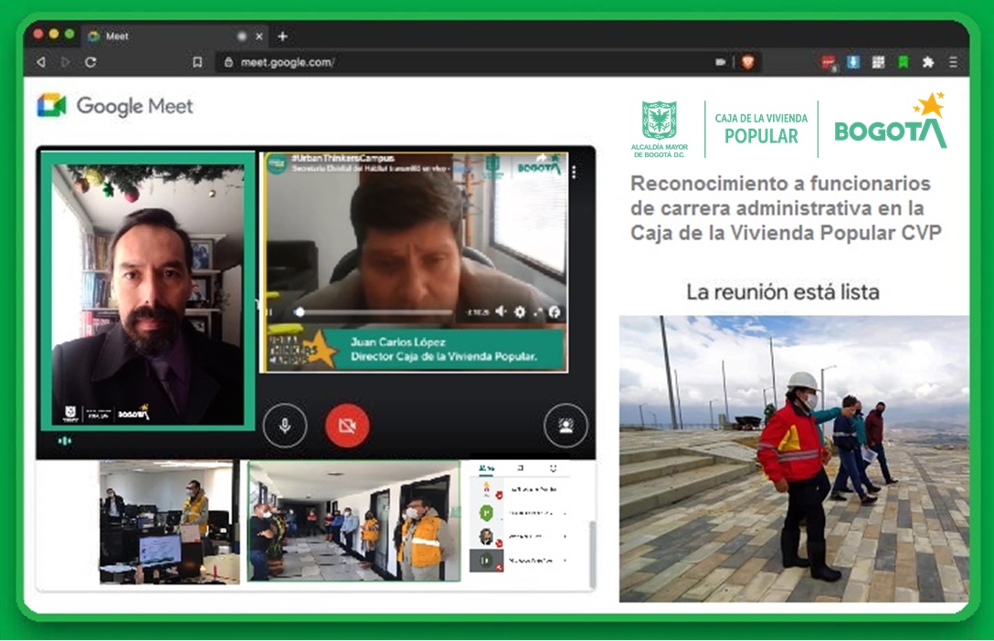This screenshot has width=994, height=641.
Task: Mute the embedded video volume icon
Action: [501, 311]
